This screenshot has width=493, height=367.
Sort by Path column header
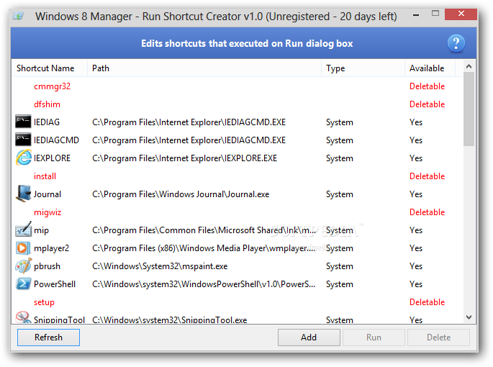click(x=204, y=68)
